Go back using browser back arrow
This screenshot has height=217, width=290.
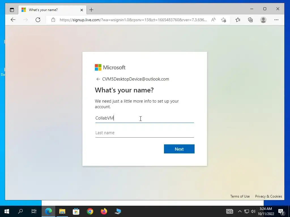click(x=13, y=20)
